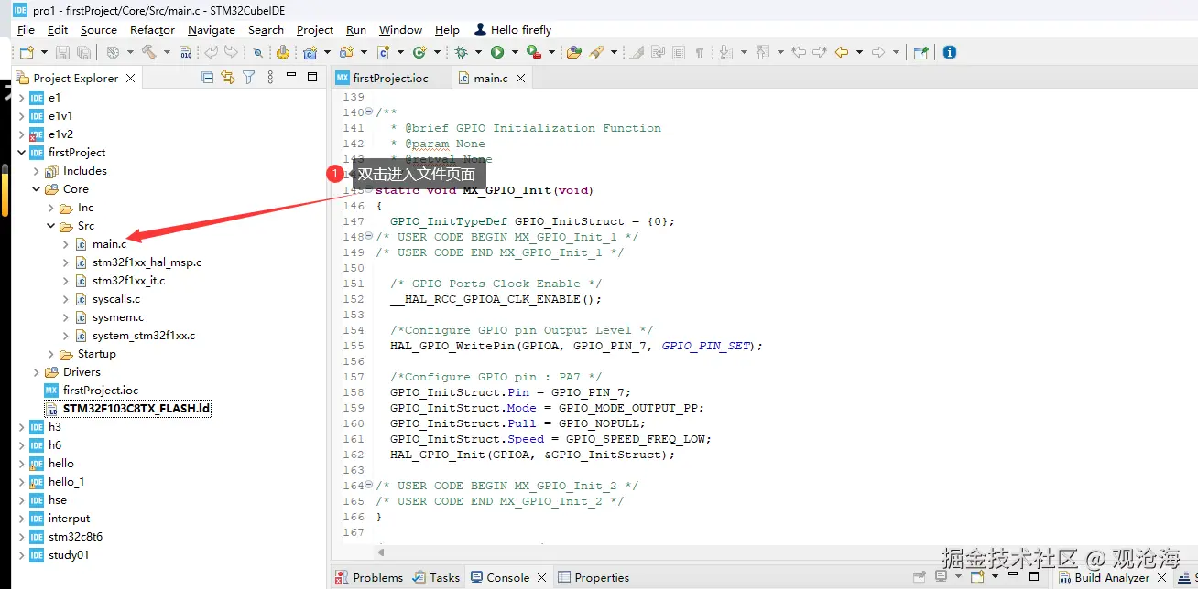
Task: Select main.c in Project Explorer
Action: [x=109, y=244]
